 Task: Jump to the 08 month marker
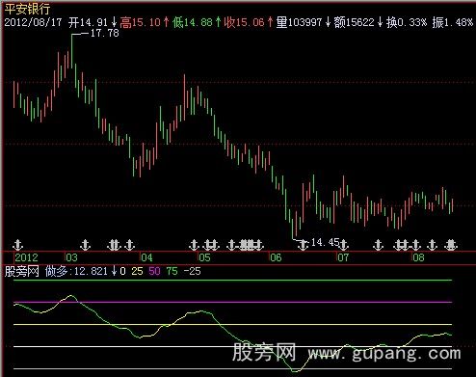click(418, 257)
